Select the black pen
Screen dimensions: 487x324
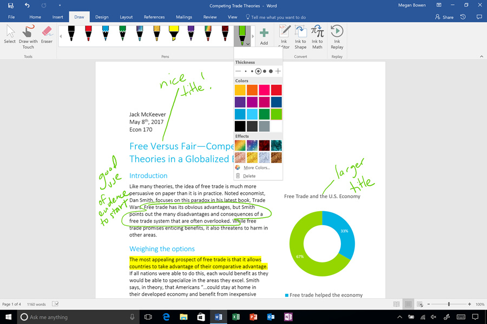[x=71, y=33]
